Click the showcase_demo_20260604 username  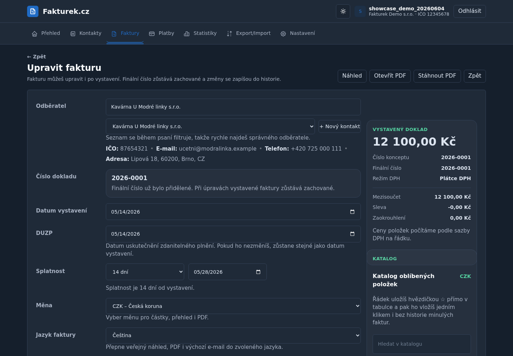pyautogui.click(x=406, y=9)
